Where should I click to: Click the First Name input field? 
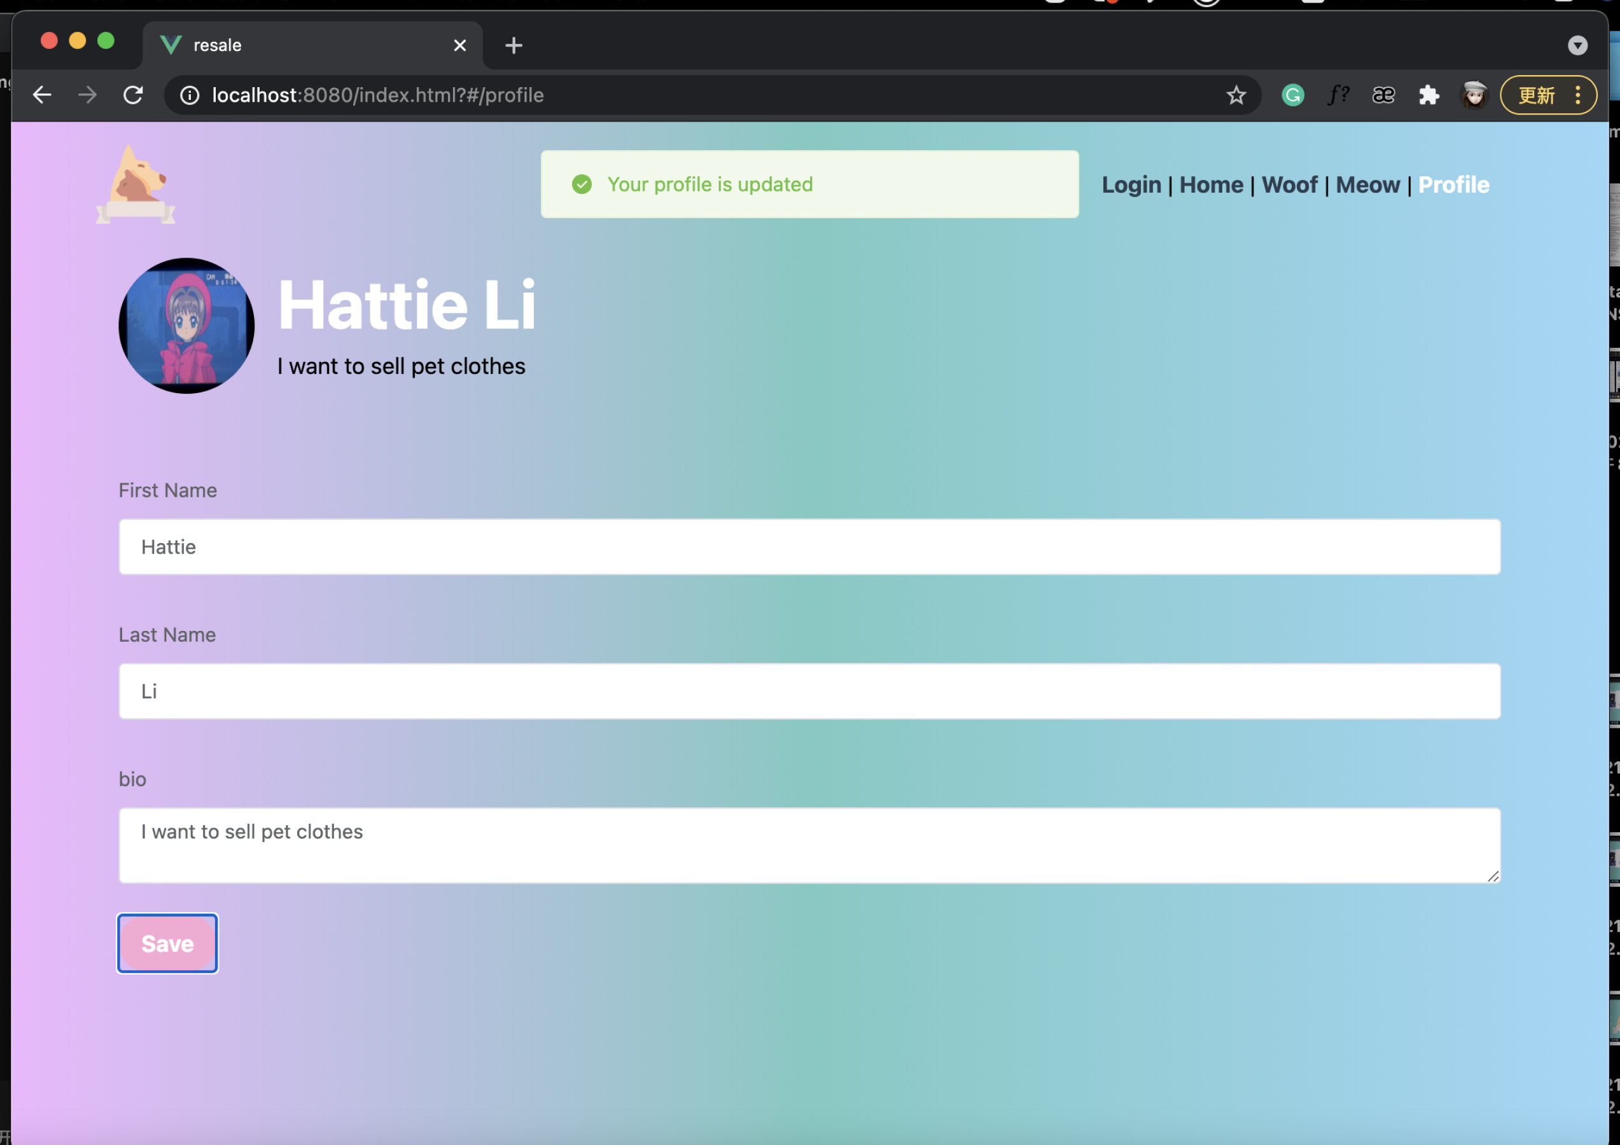point(809,548)
